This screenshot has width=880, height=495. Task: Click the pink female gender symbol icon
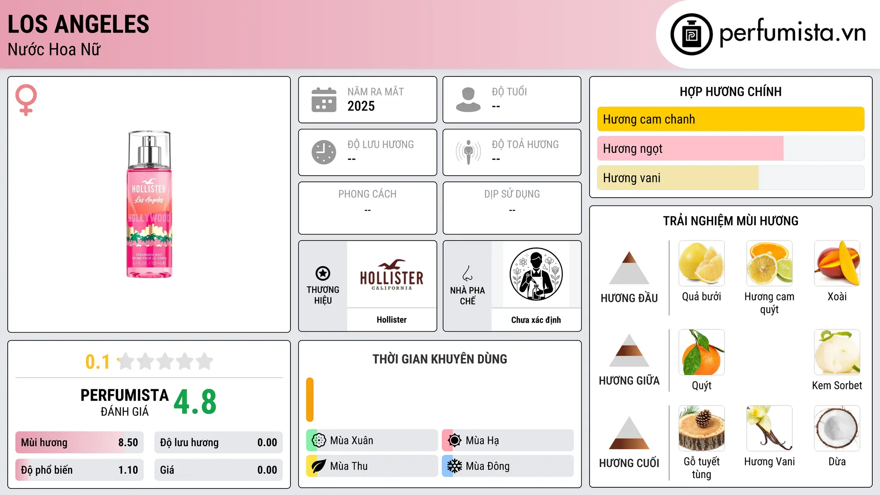point(26,100)
